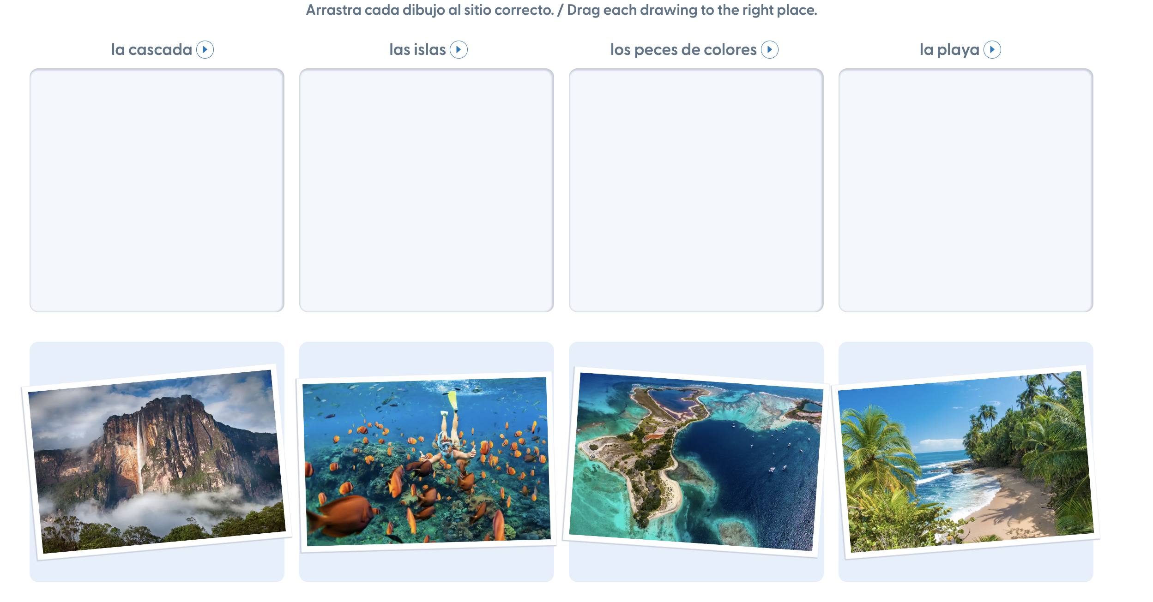1153x602 pixels.
Task: Click the empty drop box under la playa
Action: click(966, 190)
